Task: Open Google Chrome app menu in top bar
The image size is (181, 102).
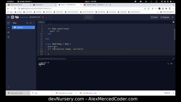Action: [25, 1]
